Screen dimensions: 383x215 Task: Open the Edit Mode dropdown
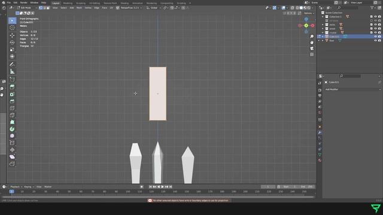[27, 8]
